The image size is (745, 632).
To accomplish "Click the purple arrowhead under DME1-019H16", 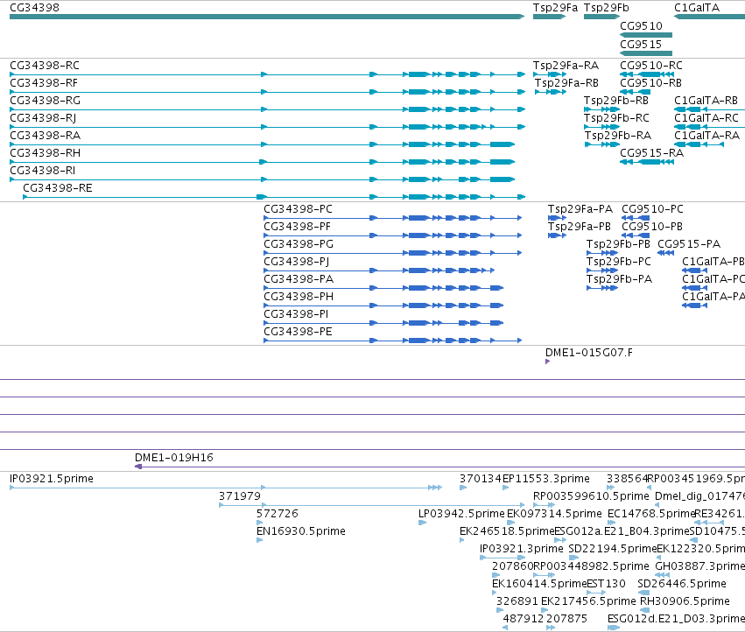I will pos(138,467).
